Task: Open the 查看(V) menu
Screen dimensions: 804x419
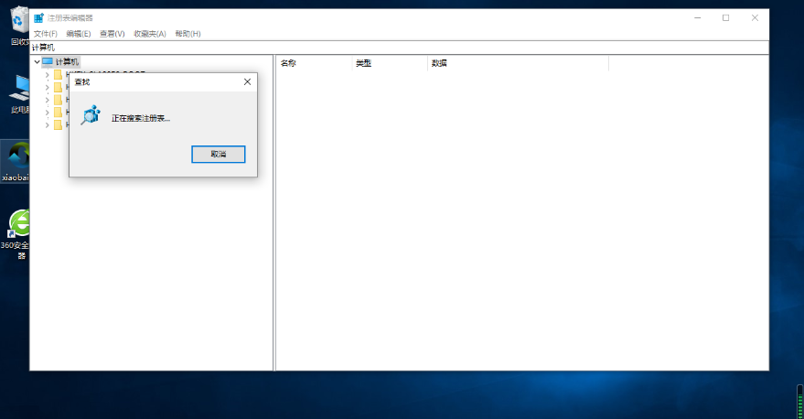Action: (x=112, y=34)
